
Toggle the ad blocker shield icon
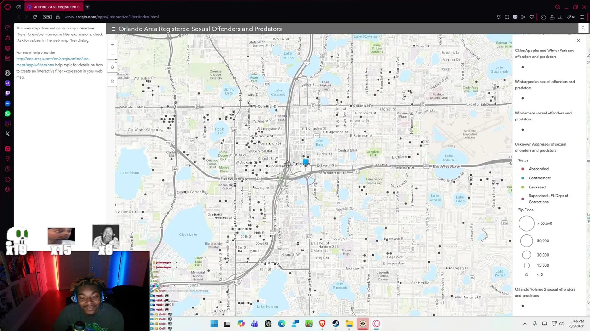point(515,17)
